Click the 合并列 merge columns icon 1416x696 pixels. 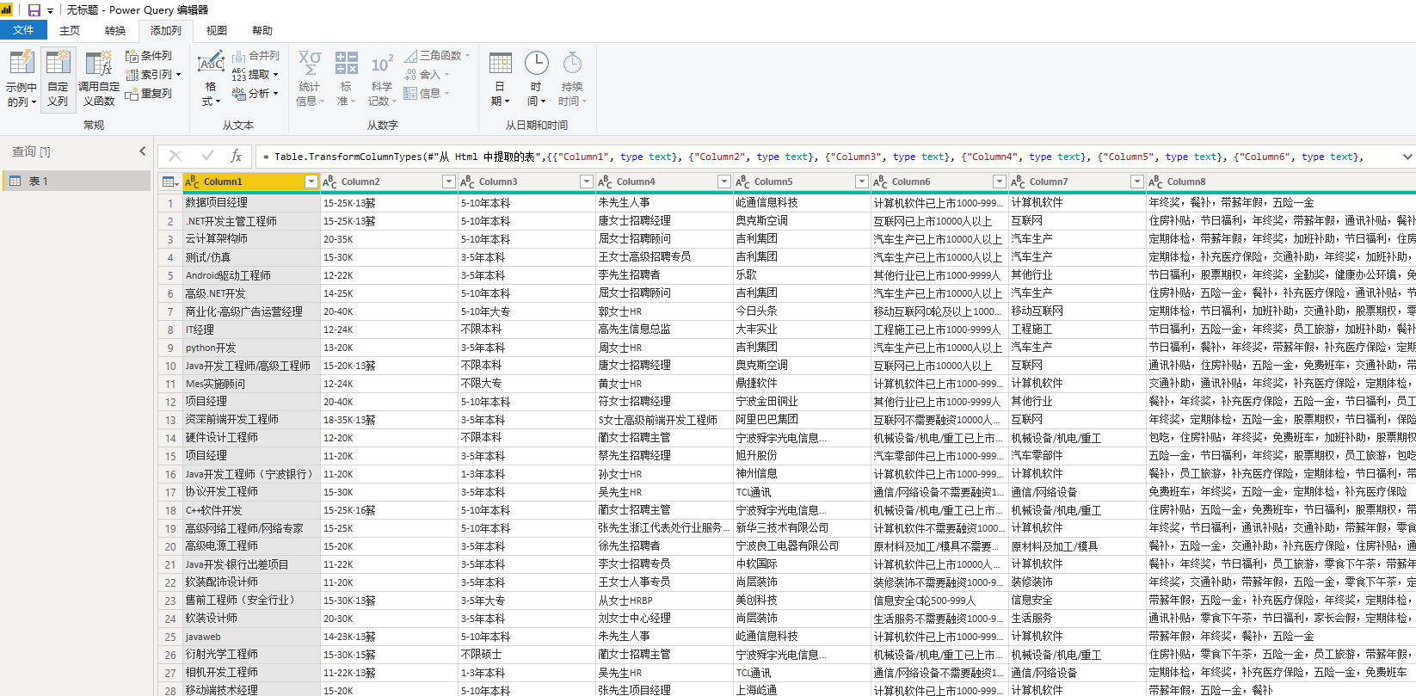click(x=239, y=56)
